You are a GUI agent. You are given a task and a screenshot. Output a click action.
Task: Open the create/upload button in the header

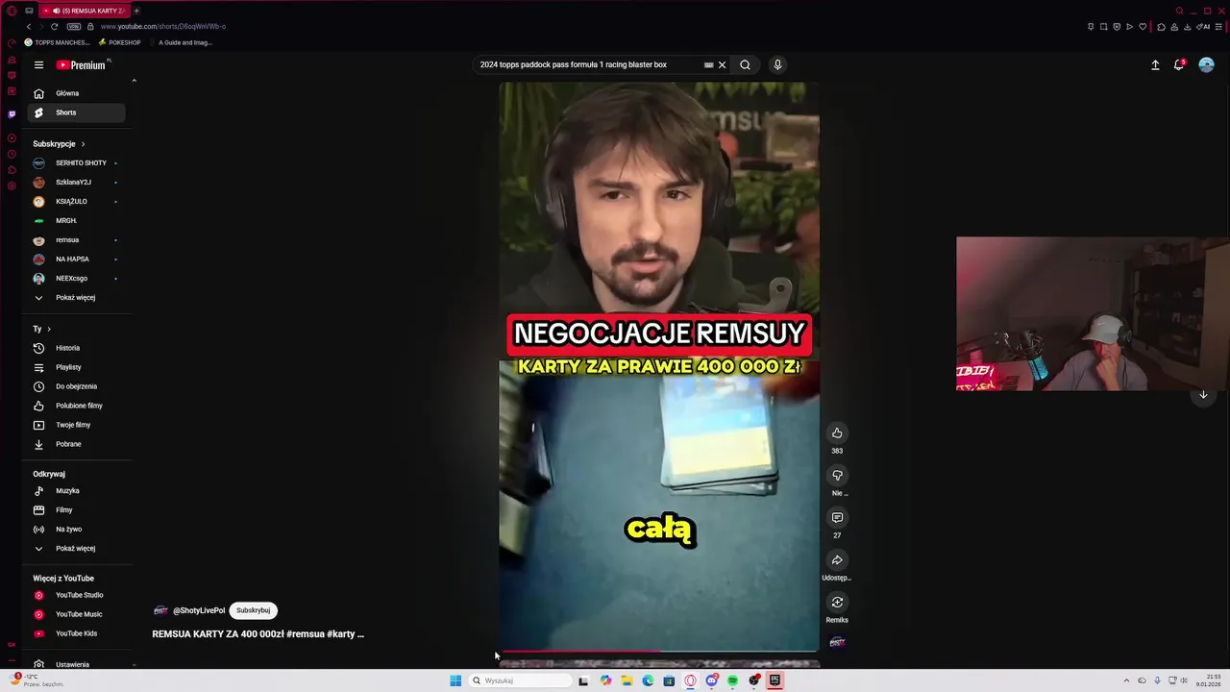(x=1155, y=65)
